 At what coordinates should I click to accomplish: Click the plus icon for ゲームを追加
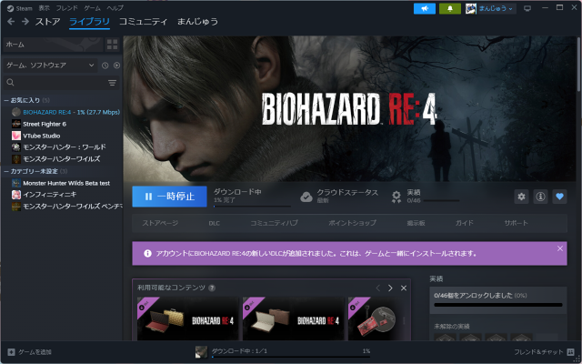click(x=11, y=352)
